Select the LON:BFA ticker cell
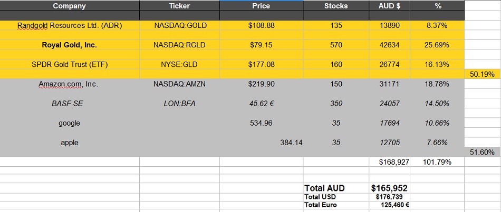 (179, 104)
